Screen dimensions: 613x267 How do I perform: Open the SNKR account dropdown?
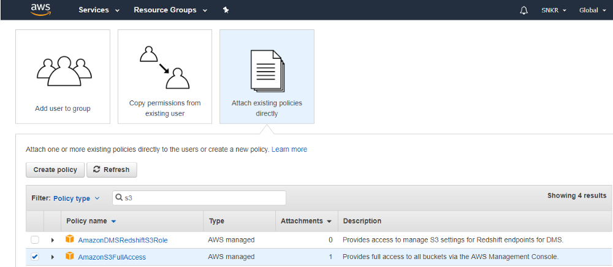(x=554, y=10)
